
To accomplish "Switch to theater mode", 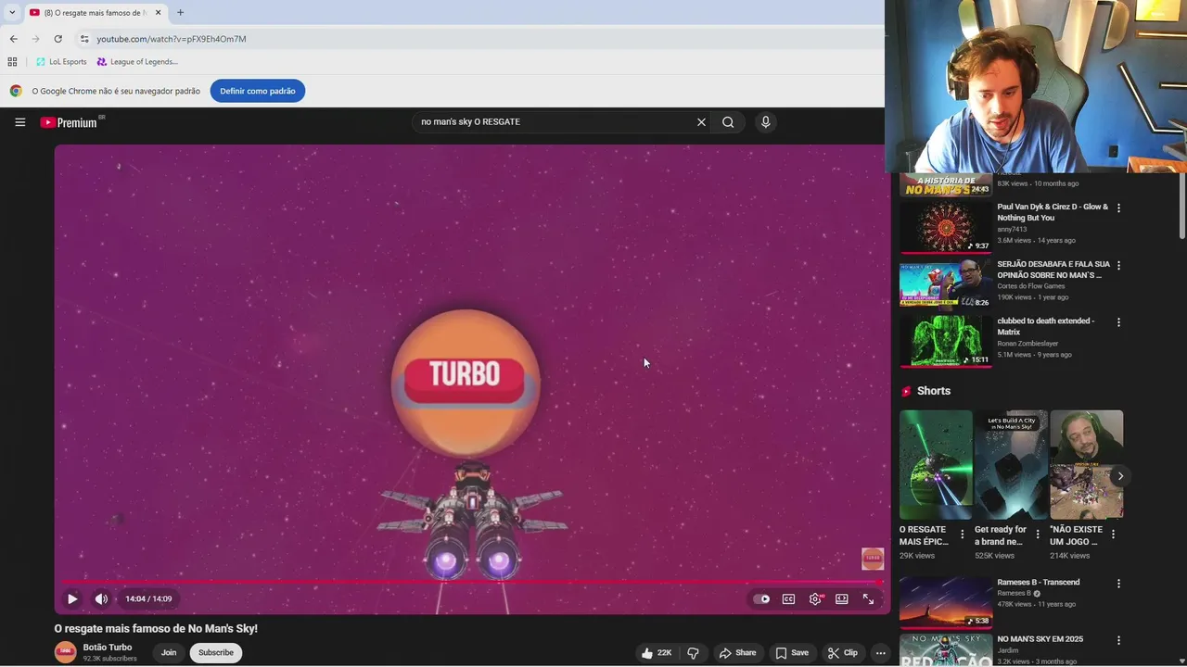I will (x=842, y=599).
